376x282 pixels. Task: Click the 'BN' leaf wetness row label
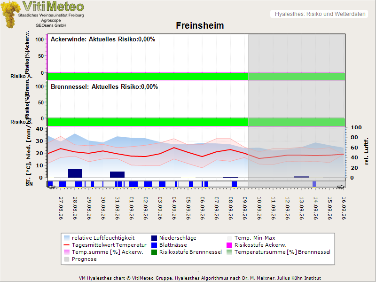tap(29, 184)
